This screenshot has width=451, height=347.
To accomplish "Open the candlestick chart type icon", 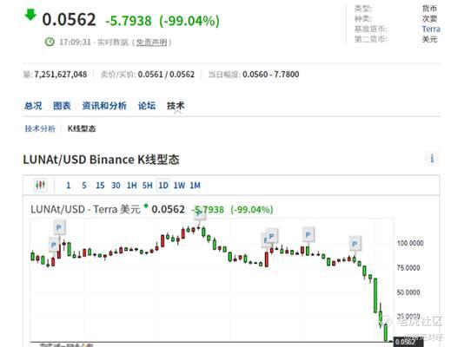I will [x=41, y=185].
